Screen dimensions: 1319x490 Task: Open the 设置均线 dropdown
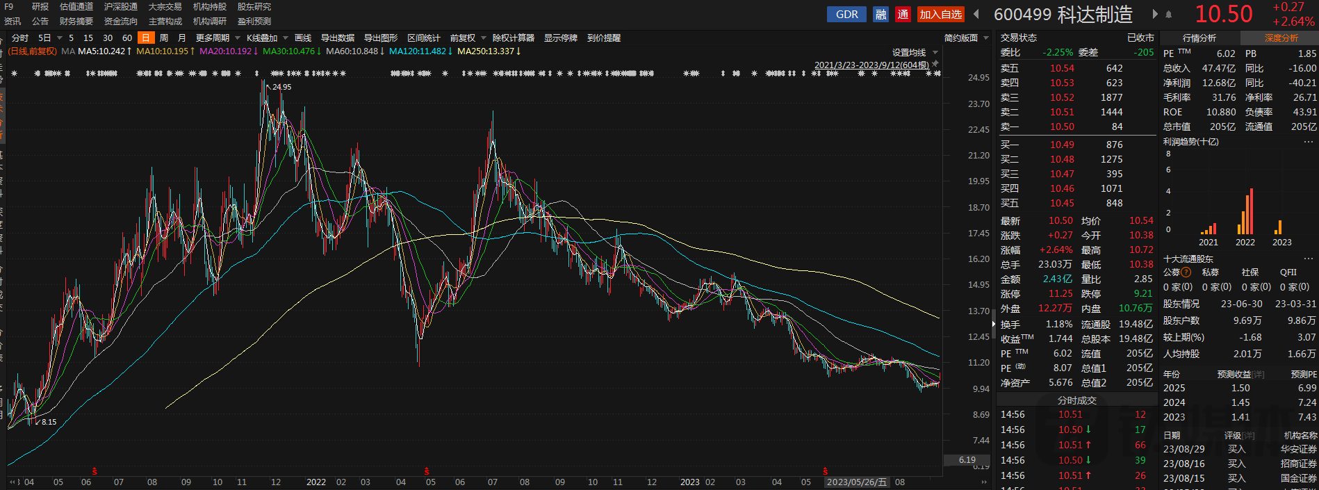(x=915, y=52)
